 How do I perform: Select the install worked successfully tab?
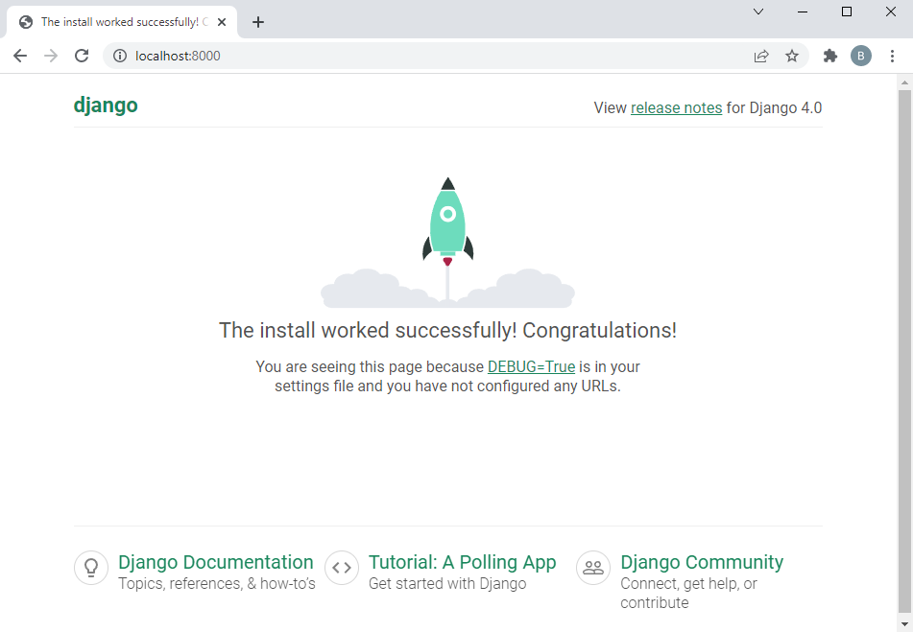[115, 22]
